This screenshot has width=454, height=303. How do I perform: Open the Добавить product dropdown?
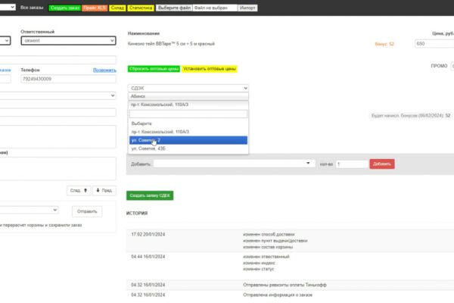(234, 164)
